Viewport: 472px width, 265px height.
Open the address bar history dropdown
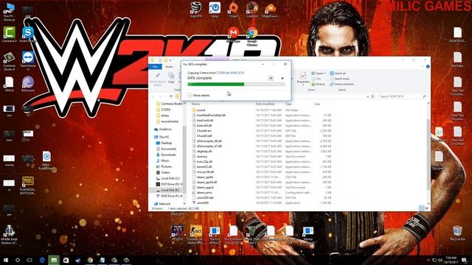(x=367, y=96)
